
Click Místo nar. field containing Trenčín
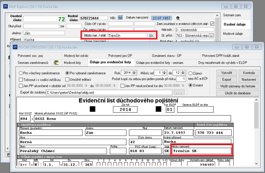[x=128, y=35]
